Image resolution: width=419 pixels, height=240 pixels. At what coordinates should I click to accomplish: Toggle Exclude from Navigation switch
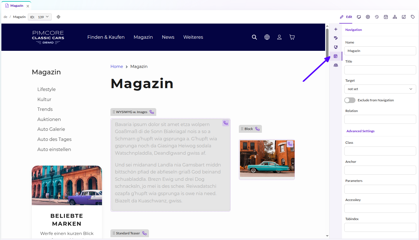point(350,100)
